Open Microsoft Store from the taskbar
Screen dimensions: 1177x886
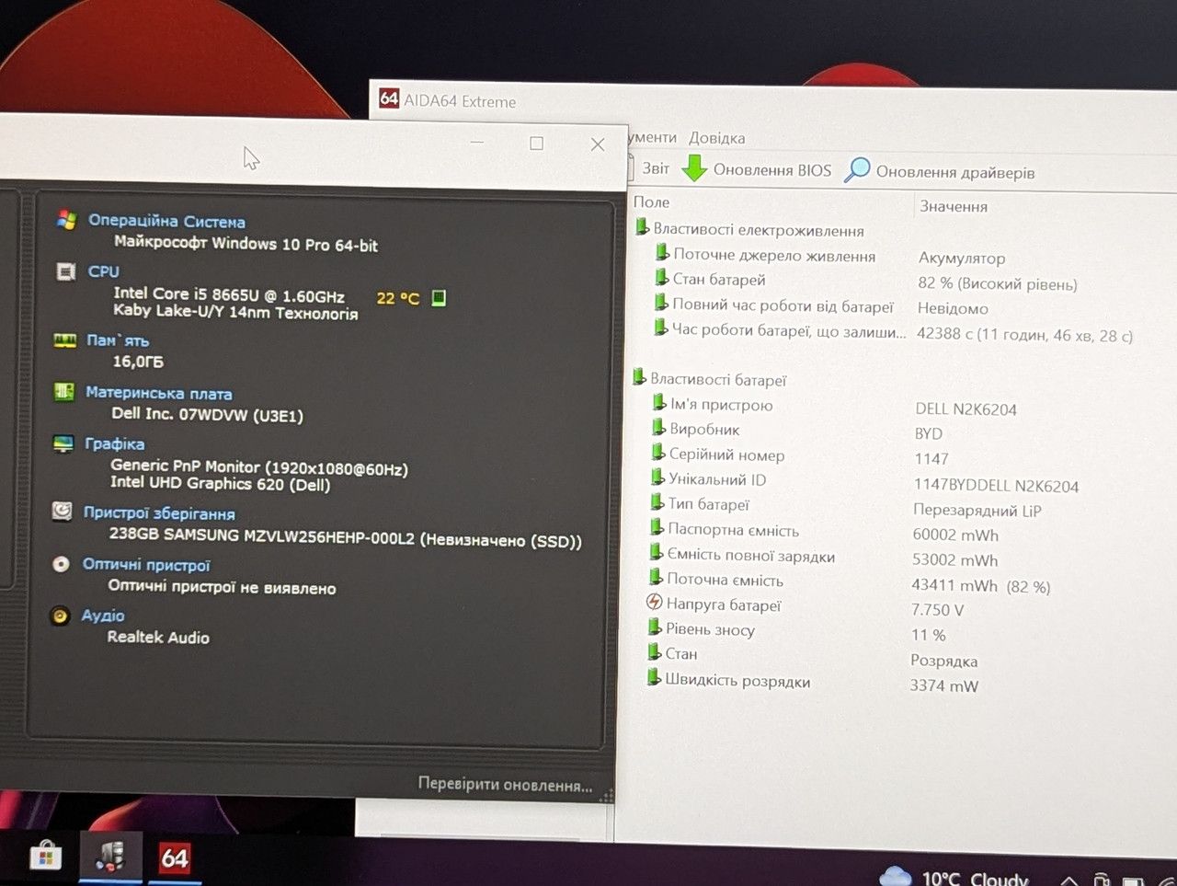45,857
